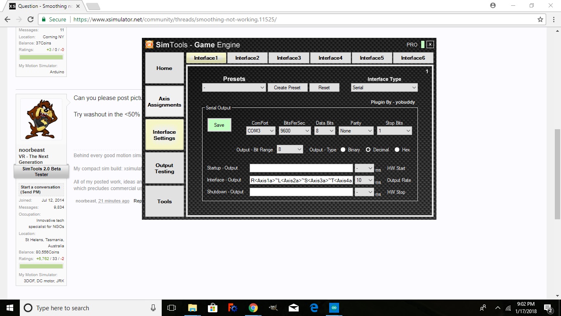Open the ComPort dropdown showing COM3
The width and height of the screenshot is (561, 316).
[260, 131]
